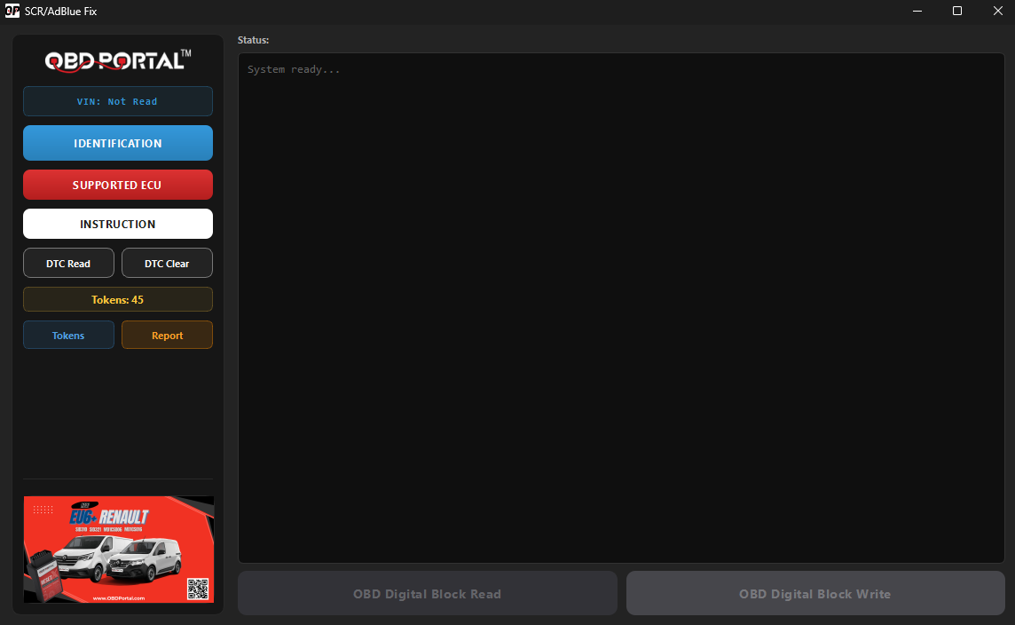Click the VIN: Not Read field
The image size is (1015, 625).
(117, 101)
